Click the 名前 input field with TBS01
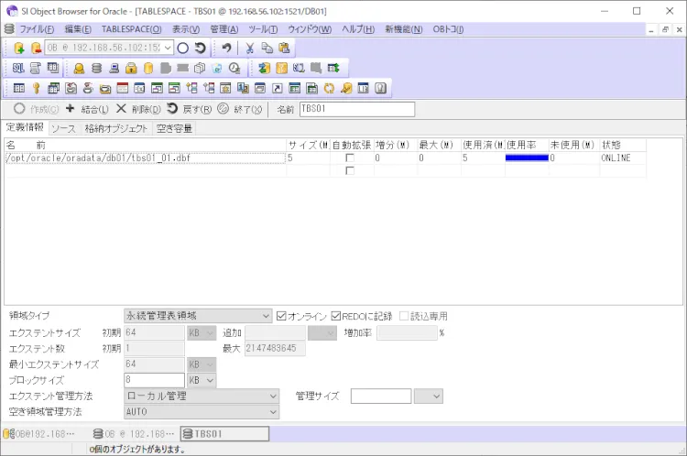Screen dimensions: 687x456 click(357, 109)
